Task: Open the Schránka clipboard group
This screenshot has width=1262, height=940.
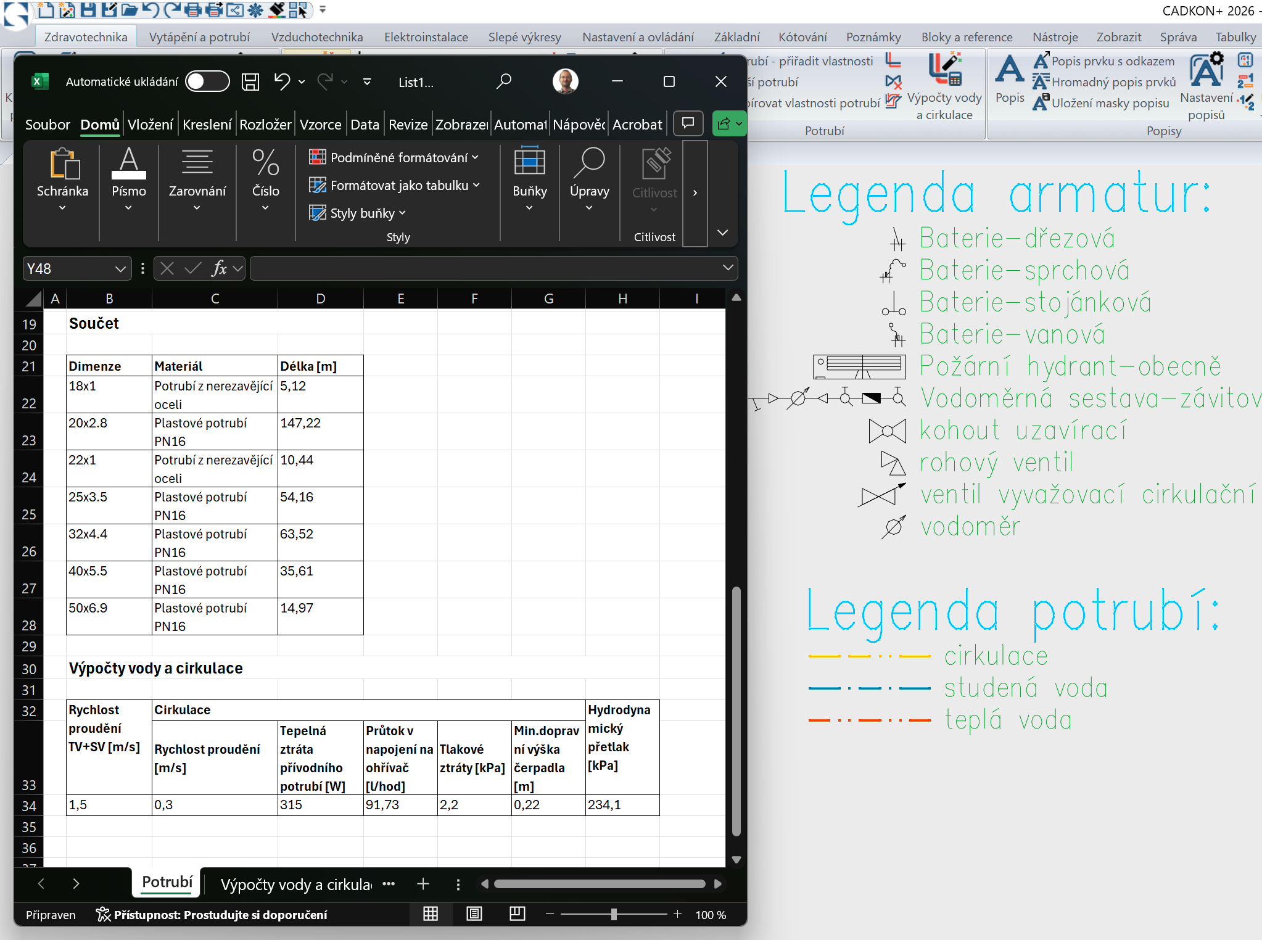Action: (62, 180)
